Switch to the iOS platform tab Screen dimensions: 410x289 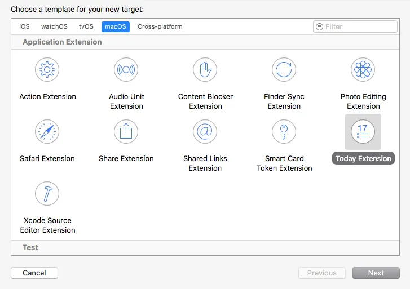(x=24, y=26)
